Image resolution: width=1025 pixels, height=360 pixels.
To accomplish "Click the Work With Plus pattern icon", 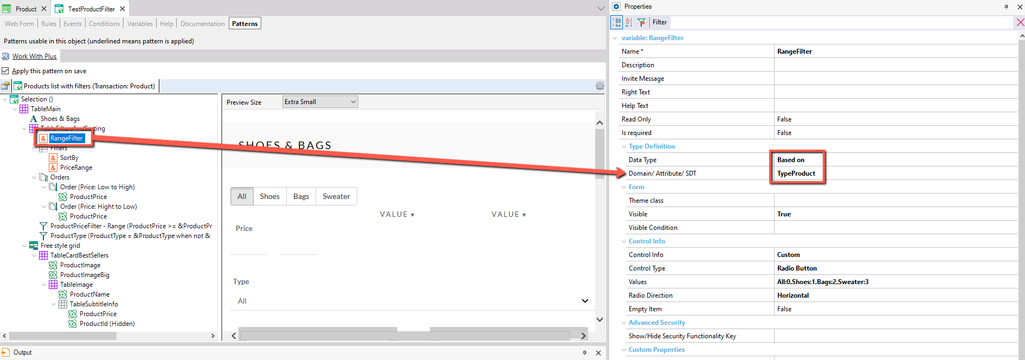I will click(5, 56).
